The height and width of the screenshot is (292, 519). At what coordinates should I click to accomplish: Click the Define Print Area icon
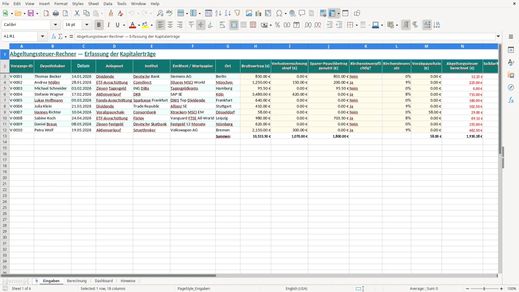coord(323,13)
